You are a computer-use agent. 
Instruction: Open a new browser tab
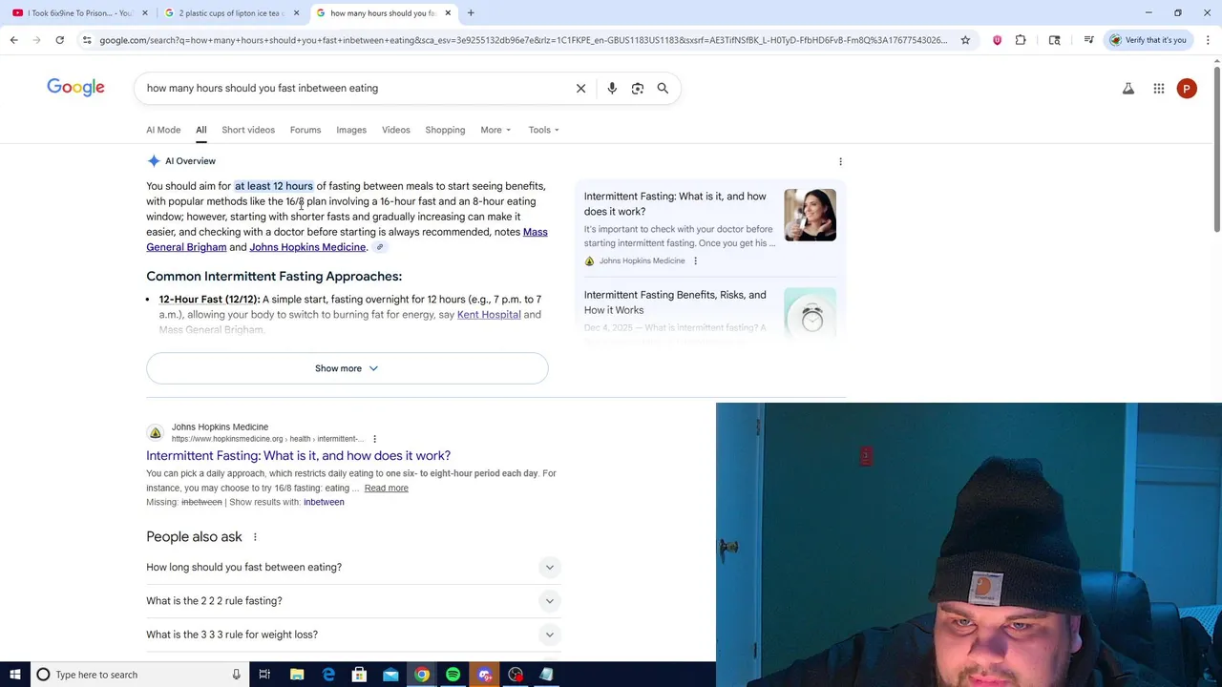tap(471, 13)
